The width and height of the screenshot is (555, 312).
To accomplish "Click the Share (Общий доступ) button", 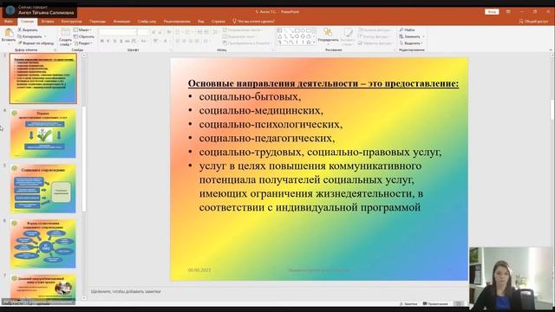I will pyautogui.click(x=533, y=21).
